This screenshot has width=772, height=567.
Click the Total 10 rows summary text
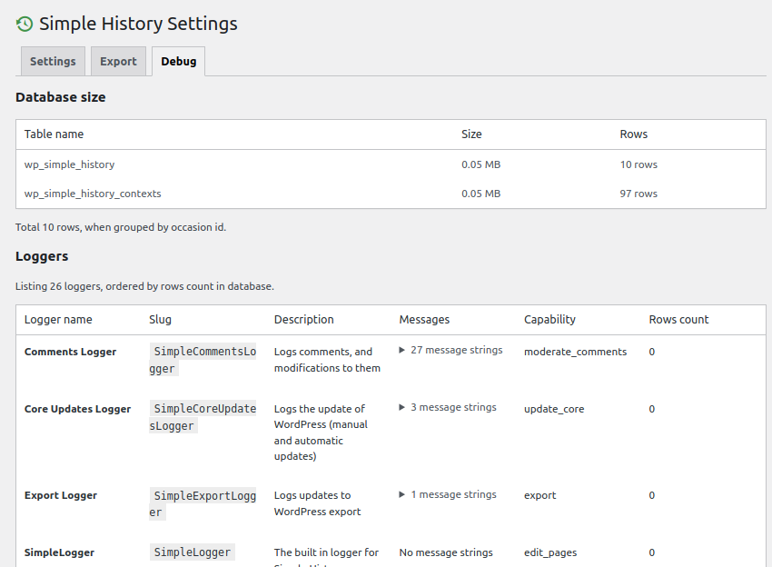(121, 227)
